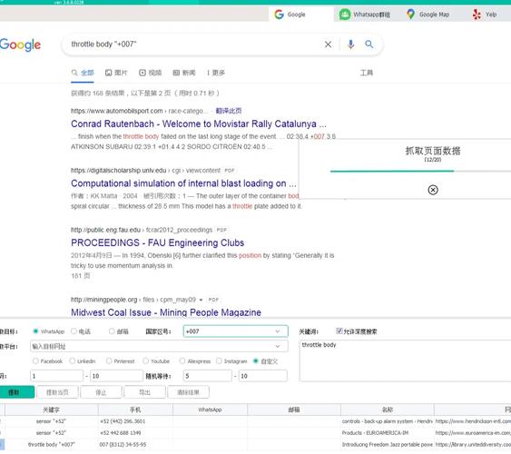The image size is (511, 454).
Task: Select the email target radio button
Action: coord(112,331)
